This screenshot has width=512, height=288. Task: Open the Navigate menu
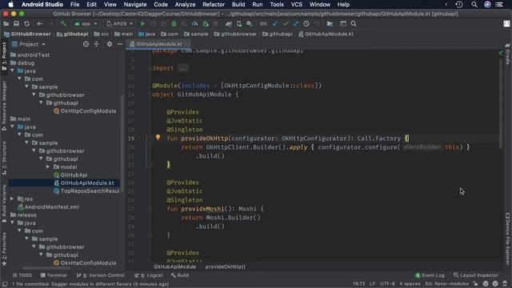(135, 5)
